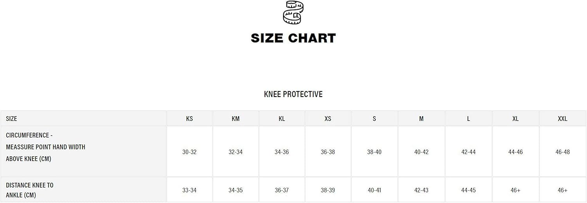587x203 pixels.
Task: Click the 30-32 circumference cell
Action: (189, 152)
